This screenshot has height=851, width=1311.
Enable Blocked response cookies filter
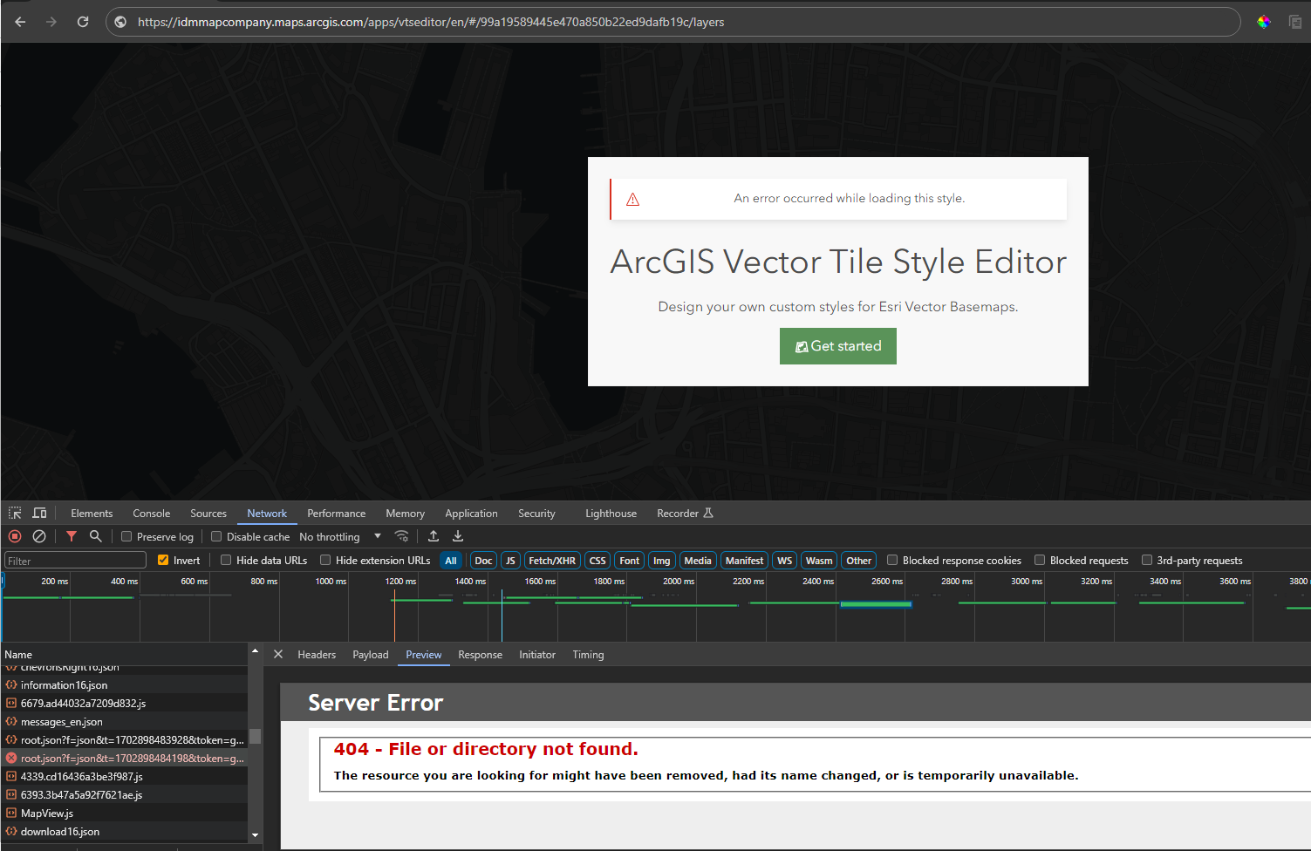tap(892, 561)
